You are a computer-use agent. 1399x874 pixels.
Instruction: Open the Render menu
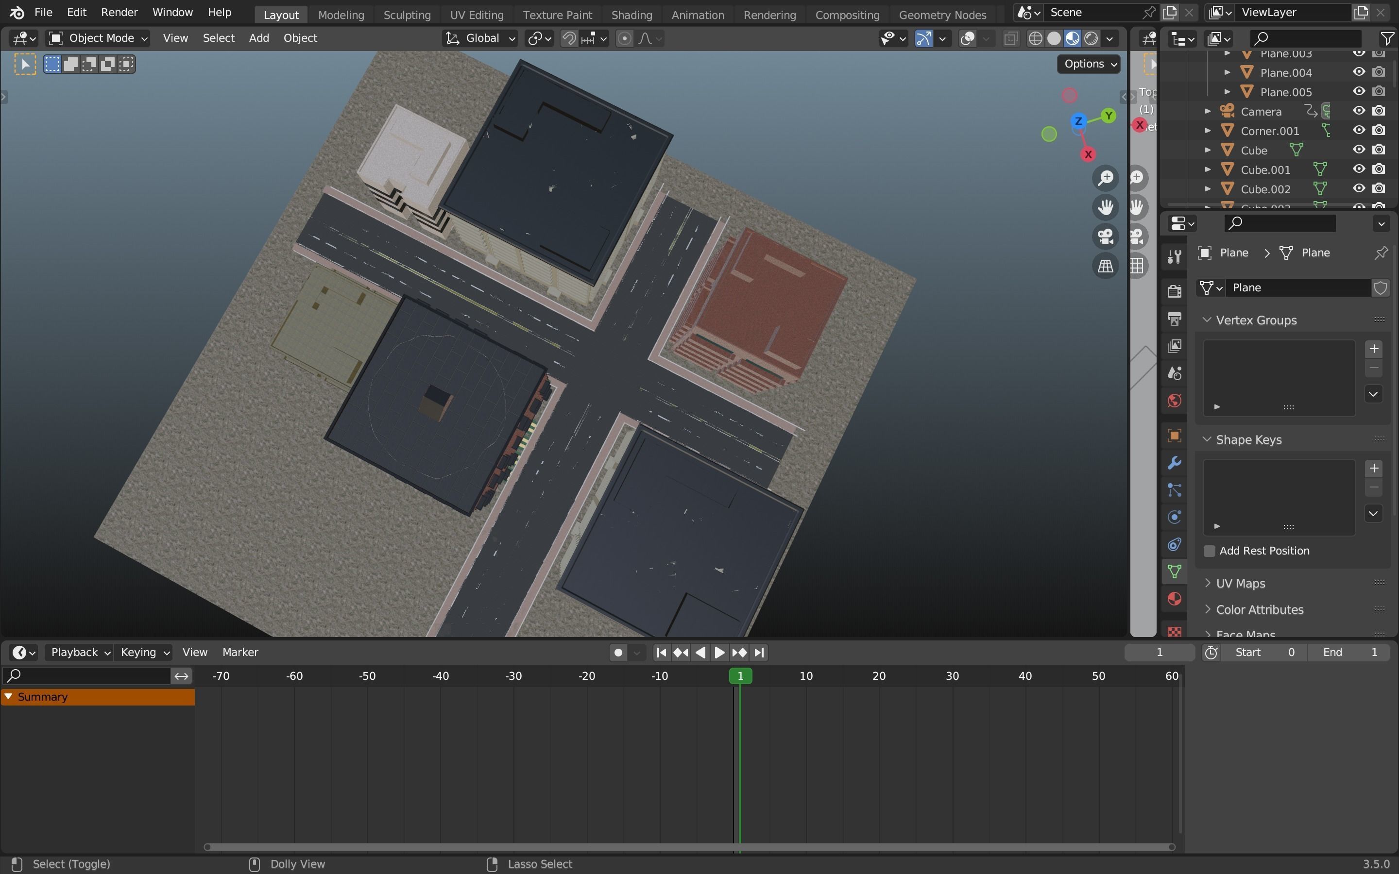pyautogui.click(x=119, y=12)
